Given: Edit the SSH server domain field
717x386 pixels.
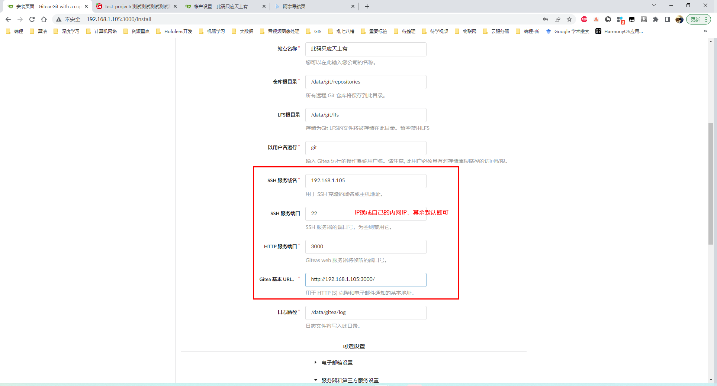Looking at the screenshot, I should click(366, 181).
